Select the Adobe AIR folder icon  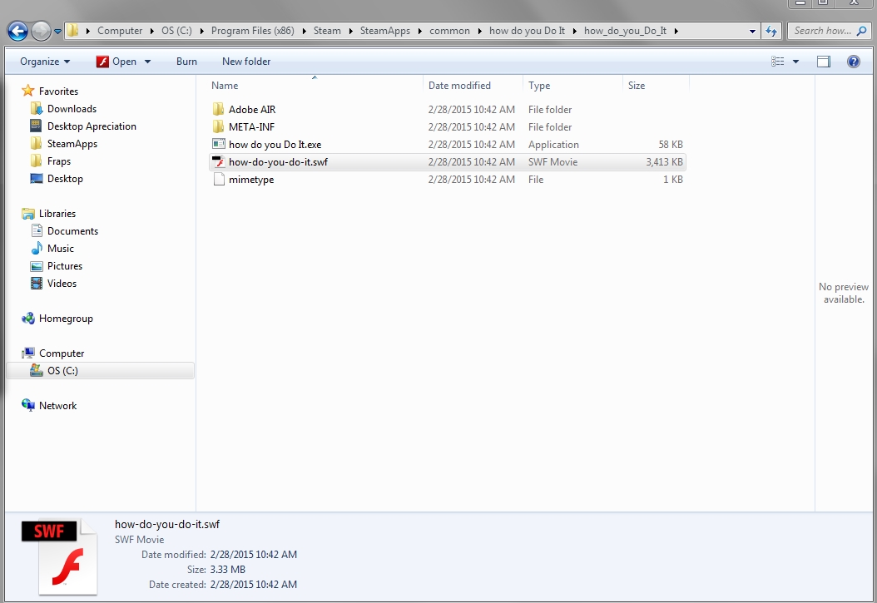(219, 109)
